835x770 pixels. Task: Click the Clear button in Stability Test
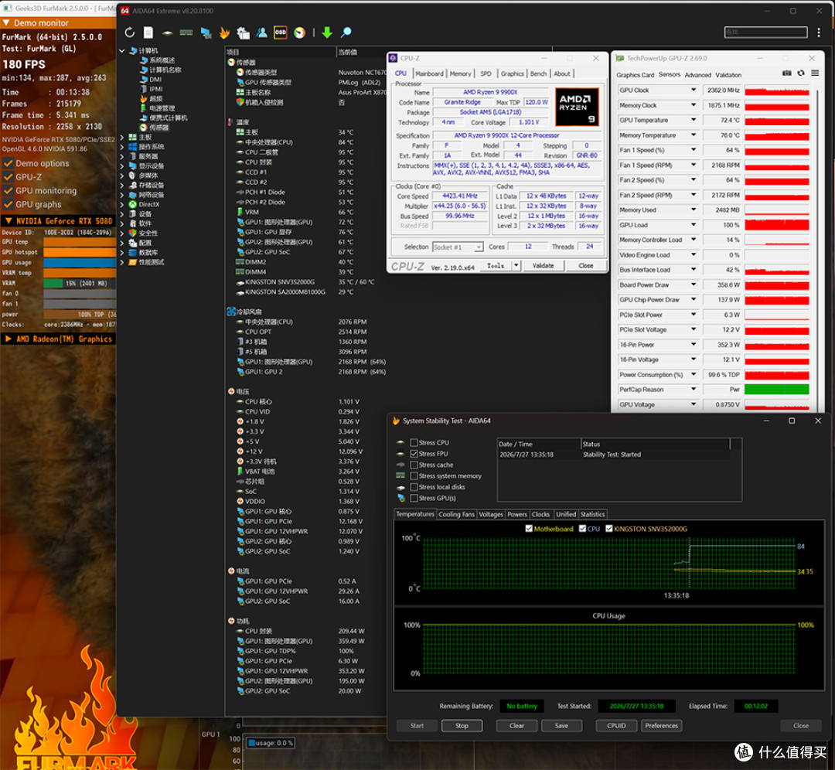click(516, 726)
